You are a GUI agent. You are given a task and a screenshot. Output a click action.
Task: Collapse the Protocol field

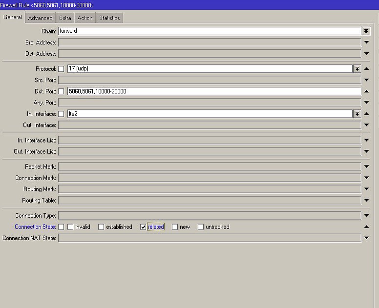tap(366, 69)
